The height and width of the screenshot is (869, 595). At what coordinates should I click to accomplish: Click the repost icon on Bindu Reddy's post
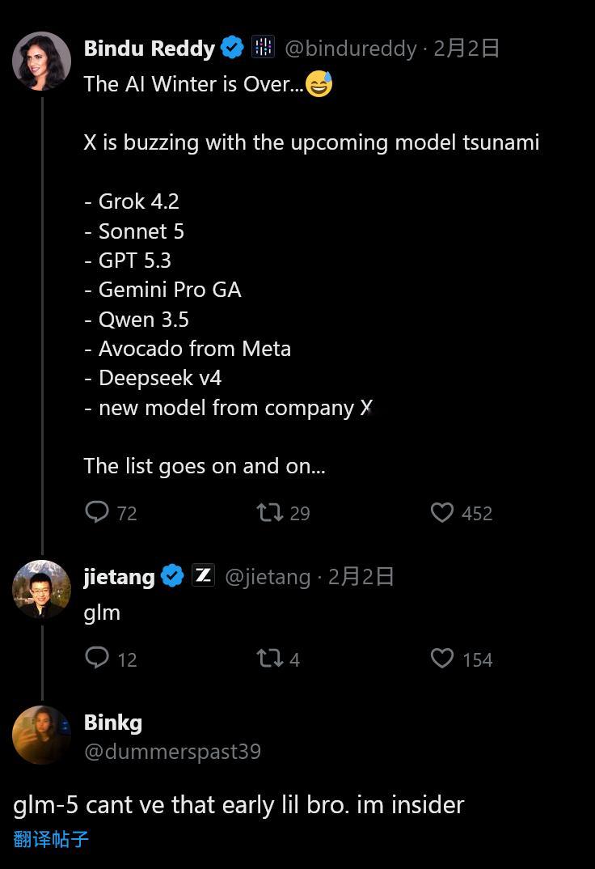click(x=269, y=512)
